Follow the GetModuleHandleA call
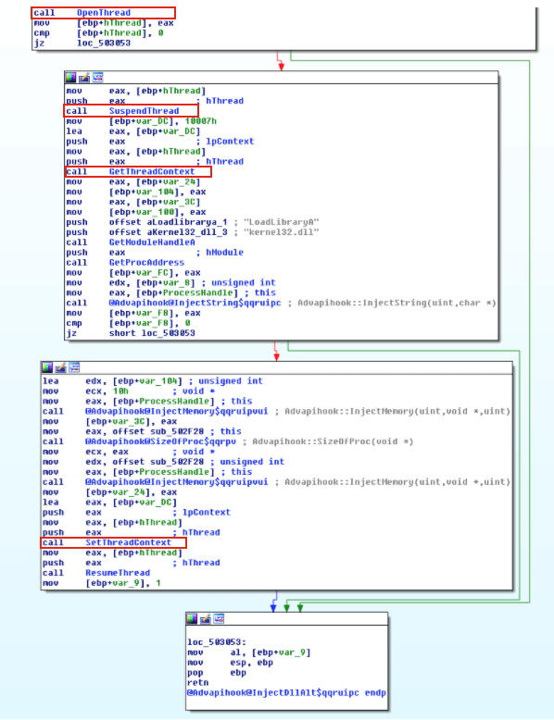The image size is (554, 720). [x=152, y=242]
